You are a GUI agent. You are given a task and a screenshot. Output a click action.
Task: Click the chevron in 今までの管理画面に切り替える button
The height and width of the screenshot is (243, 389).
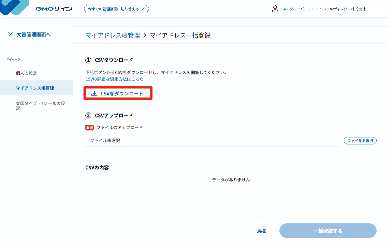[143, 9]
